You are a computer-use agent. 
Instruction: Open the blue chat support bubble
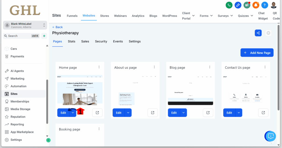(x=270, y=136)
